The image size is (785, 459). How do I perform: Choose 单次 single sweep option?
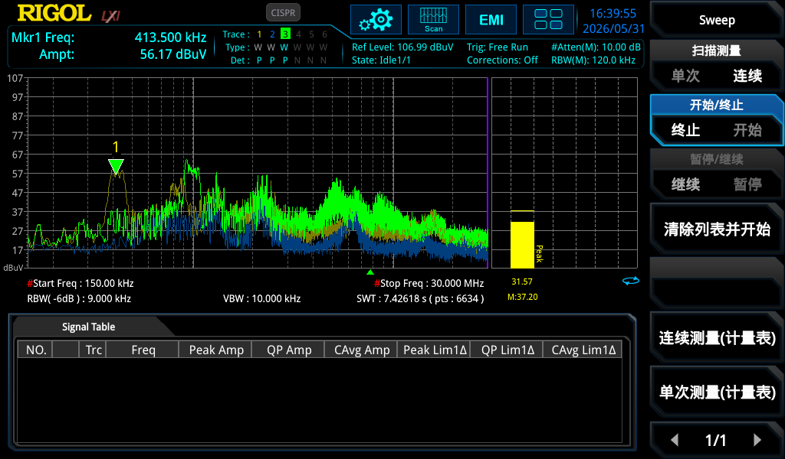(685, 76)
